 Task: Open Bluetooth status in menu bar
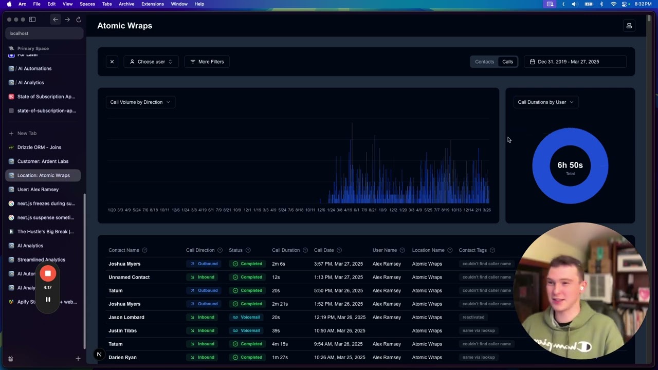click(601, 4)
